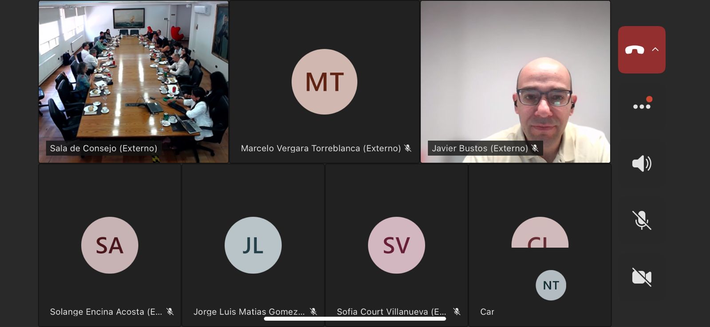Expand the leave-call options chevron
Viewport: 710px width, 327px height.
tap(655, 50)
